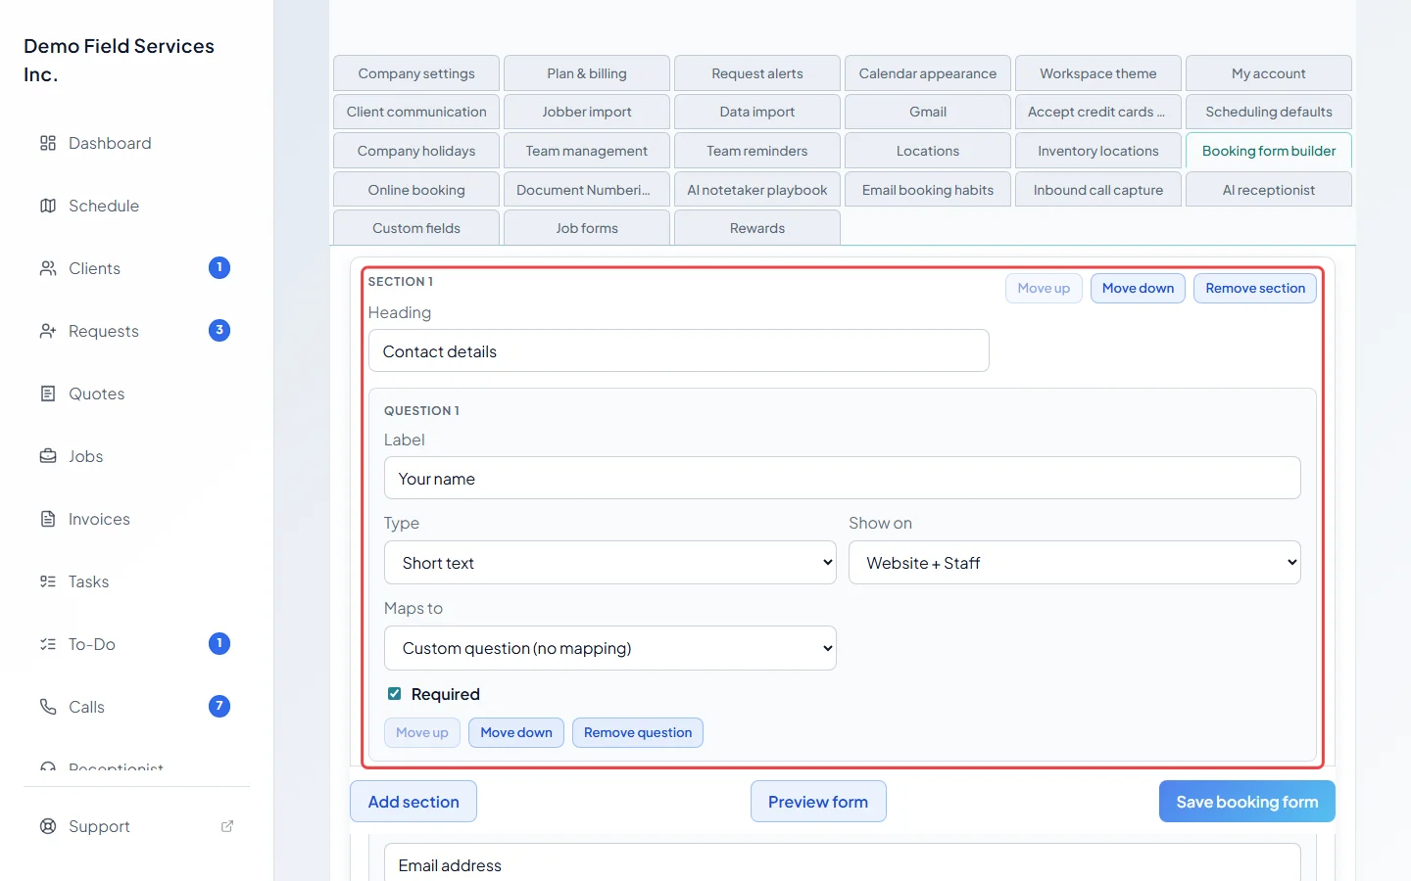Click the Email address label field
Image resolution: width=1411 pixels, height=881 pixels.
pyautogui.click(x=842, y=863)
